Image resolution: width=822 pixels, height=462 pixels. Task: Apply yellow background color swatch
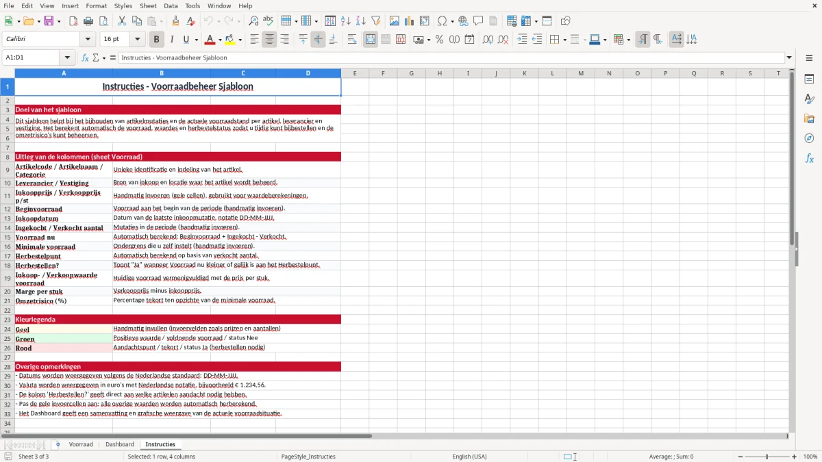pyautogui.click(x=231, y=40)
